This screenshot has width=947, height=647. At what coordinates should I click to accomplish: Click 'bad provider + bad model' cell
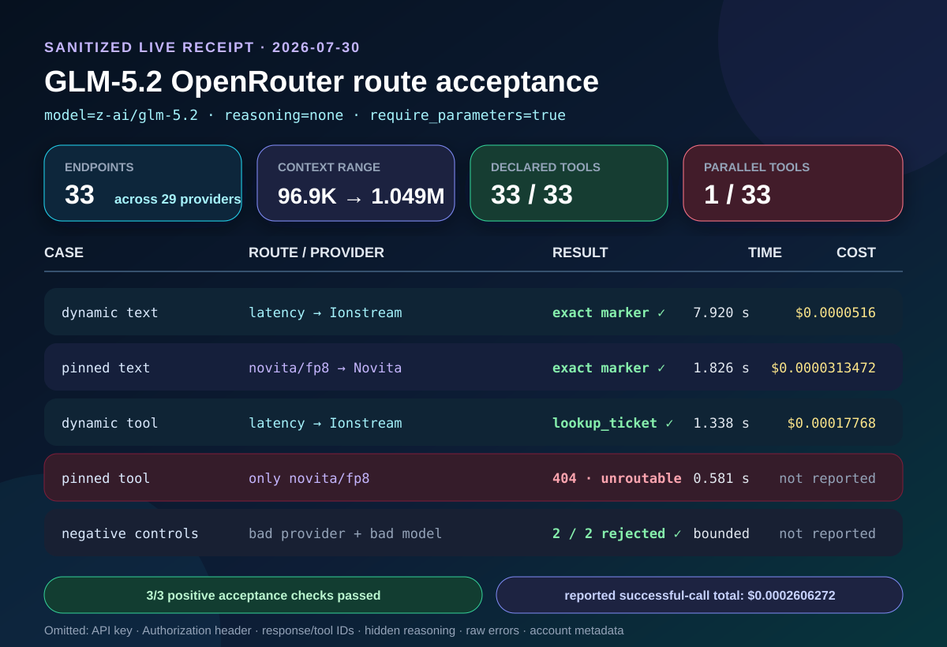[346, 533]
